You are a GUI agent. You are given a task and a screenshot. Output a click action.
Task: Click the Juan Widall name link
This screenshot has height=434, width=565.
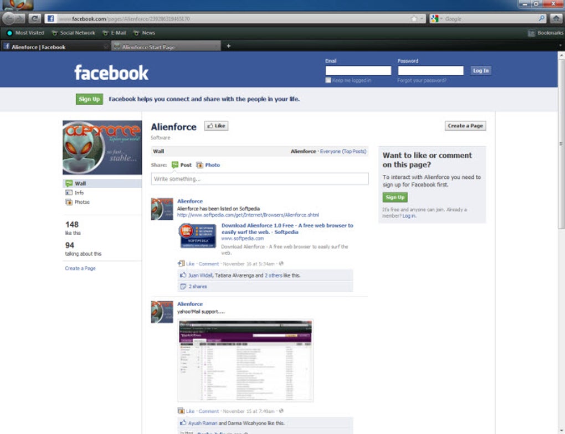coord(201,276)
